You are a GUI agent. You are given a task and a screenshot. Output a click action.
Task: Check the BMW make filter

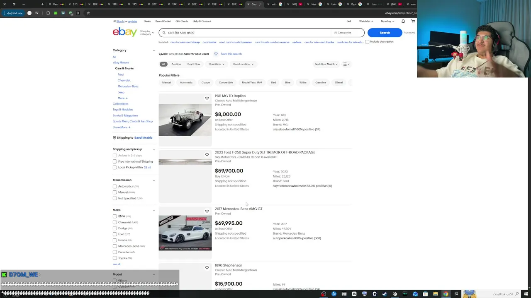coord(114,216)
